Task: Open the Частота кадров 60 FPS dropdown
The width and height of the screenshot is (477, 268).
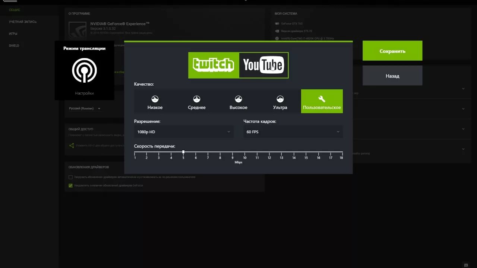Action: pyautogui.click(x=293, y=132)
